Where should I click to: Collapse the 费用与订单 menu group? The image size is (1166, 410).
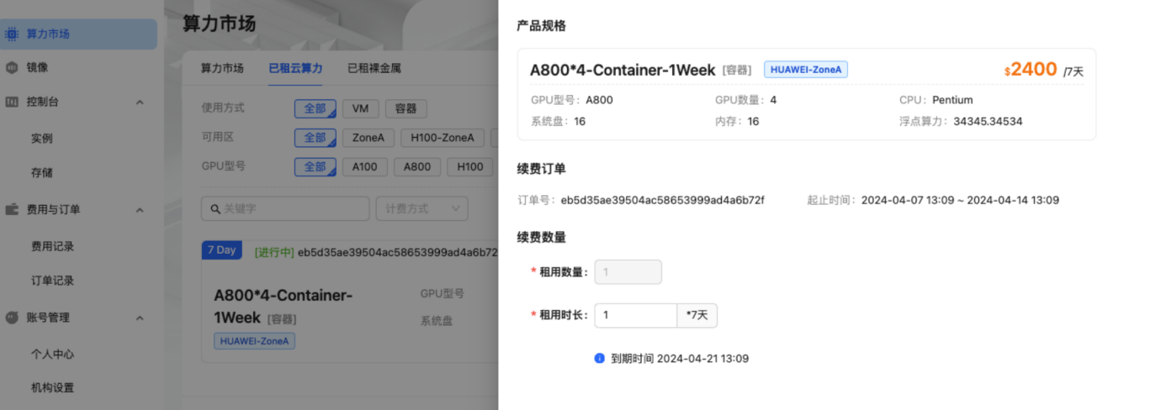pos(140,209)
